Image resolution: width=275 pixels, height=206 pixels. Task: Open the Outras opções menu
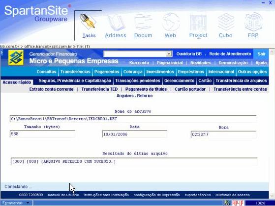pos(252,72)
